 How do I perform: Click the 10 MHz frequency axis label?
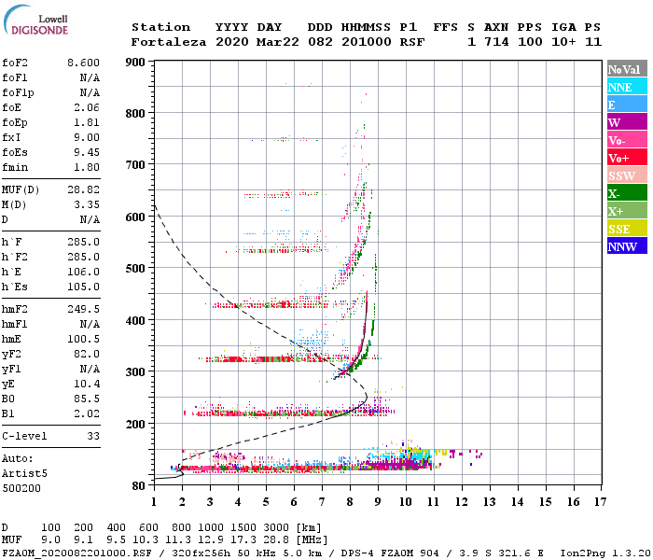coord(406,502)
